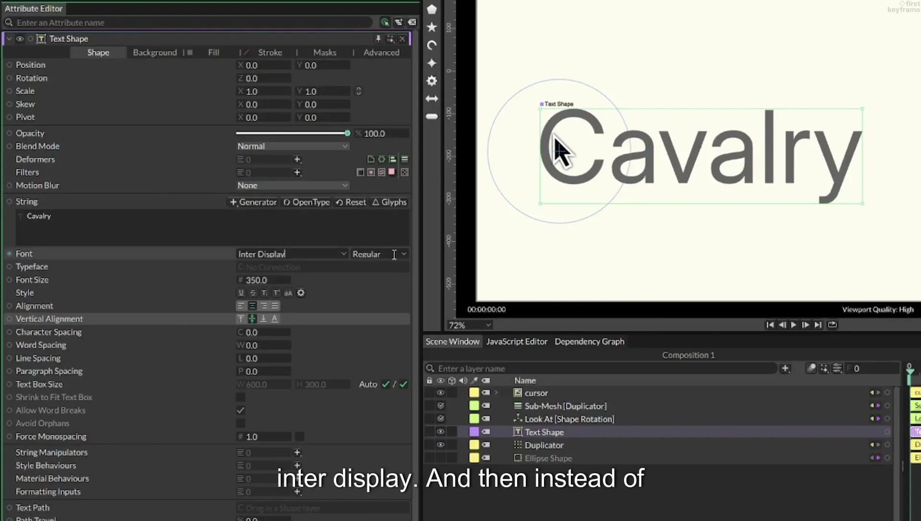Uncheck Allow Word Breaks
Screen dimensions: 921x521
coord(241,410)
